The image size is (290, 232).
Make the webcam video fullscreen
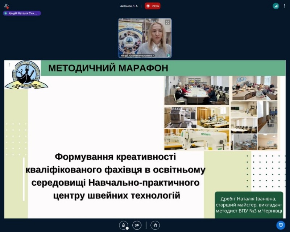point(167,22)
